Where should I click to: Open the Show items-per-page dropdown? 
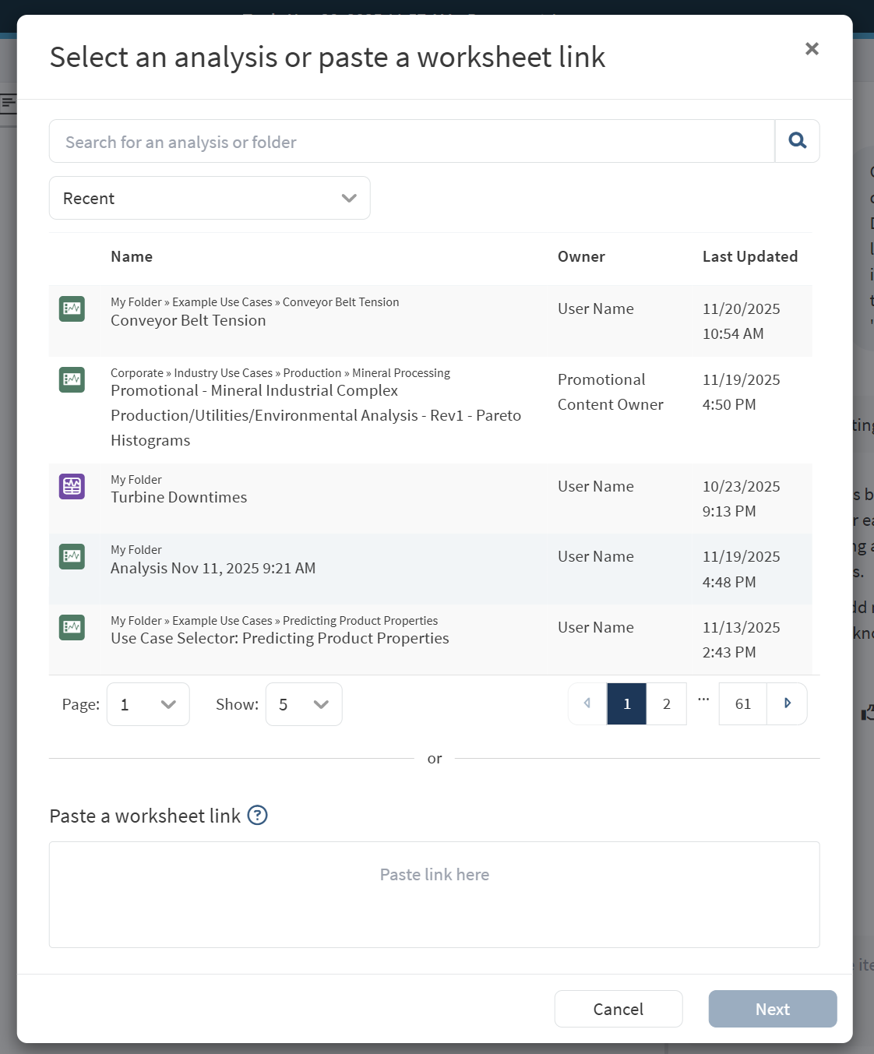[304, 704]
